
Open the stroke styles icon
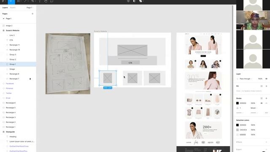[x=262, y=98]
